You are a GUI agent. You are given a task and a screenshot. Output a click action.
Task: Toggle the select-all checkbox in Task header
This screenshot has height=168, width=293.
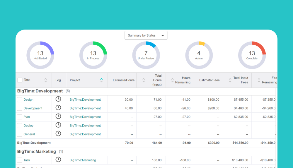point(20,80)
